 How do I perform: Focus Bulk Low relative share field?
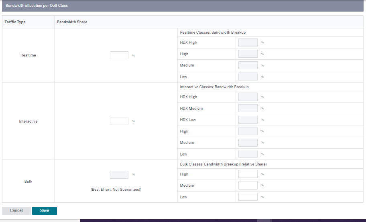pyautogui.click(x=248, y=197)
